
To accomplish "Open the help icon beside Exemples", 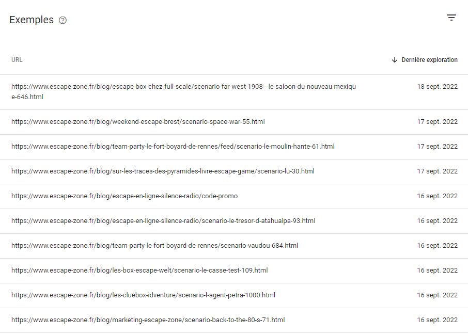I will (63, 20).
